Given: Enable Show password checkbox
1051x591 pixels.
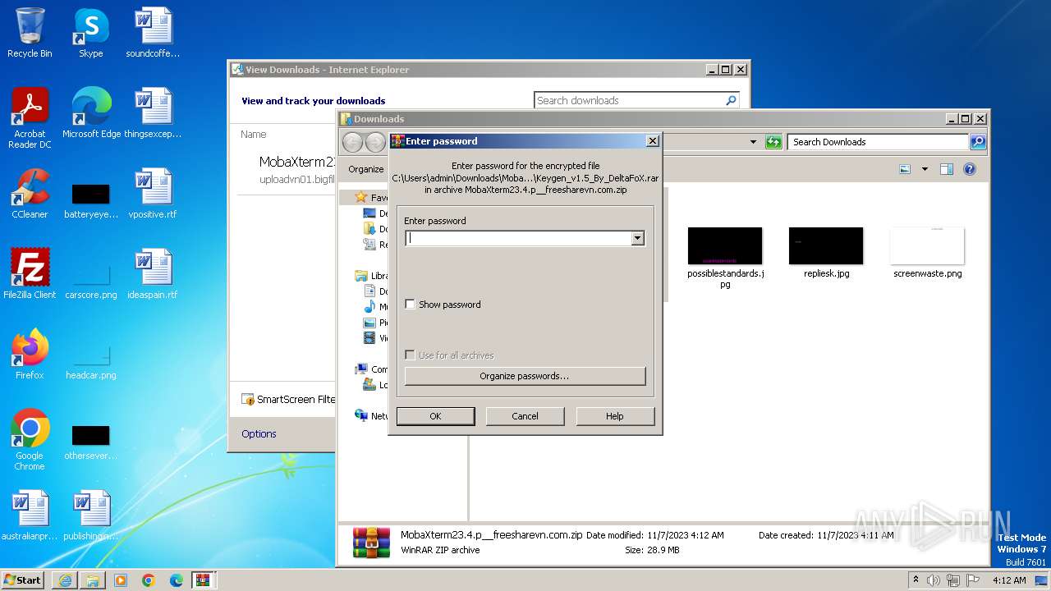Looking at the screenshot, I should click(411, 305).
